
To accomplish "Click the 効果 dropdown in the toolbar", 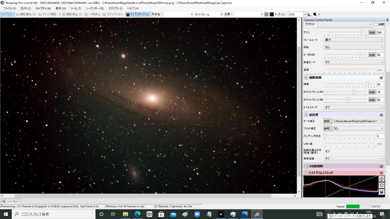I will [x=249, y=14].
